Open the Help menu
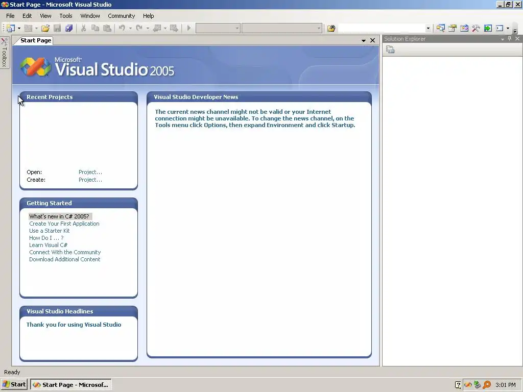The width and height of the screenshot is (523, 392). (149, 16)
